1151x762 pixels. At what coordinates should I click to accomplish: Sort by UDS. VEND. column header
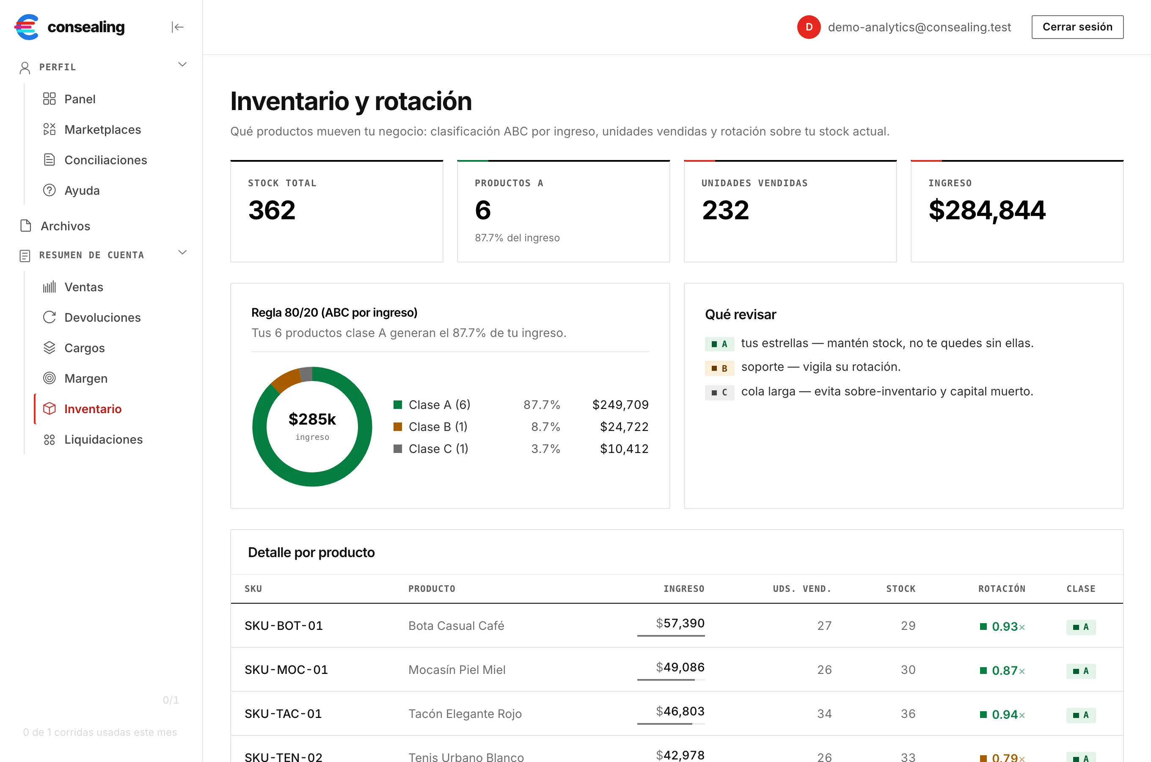coord(802,588)
